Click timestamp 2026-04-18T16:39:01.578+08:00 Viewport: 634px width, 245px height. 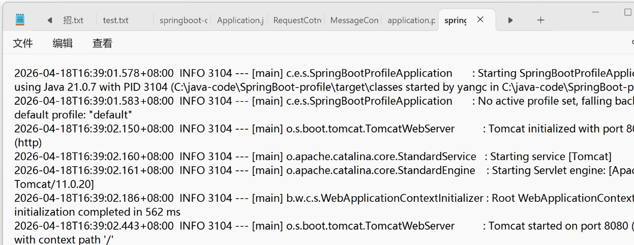point(94,73)
